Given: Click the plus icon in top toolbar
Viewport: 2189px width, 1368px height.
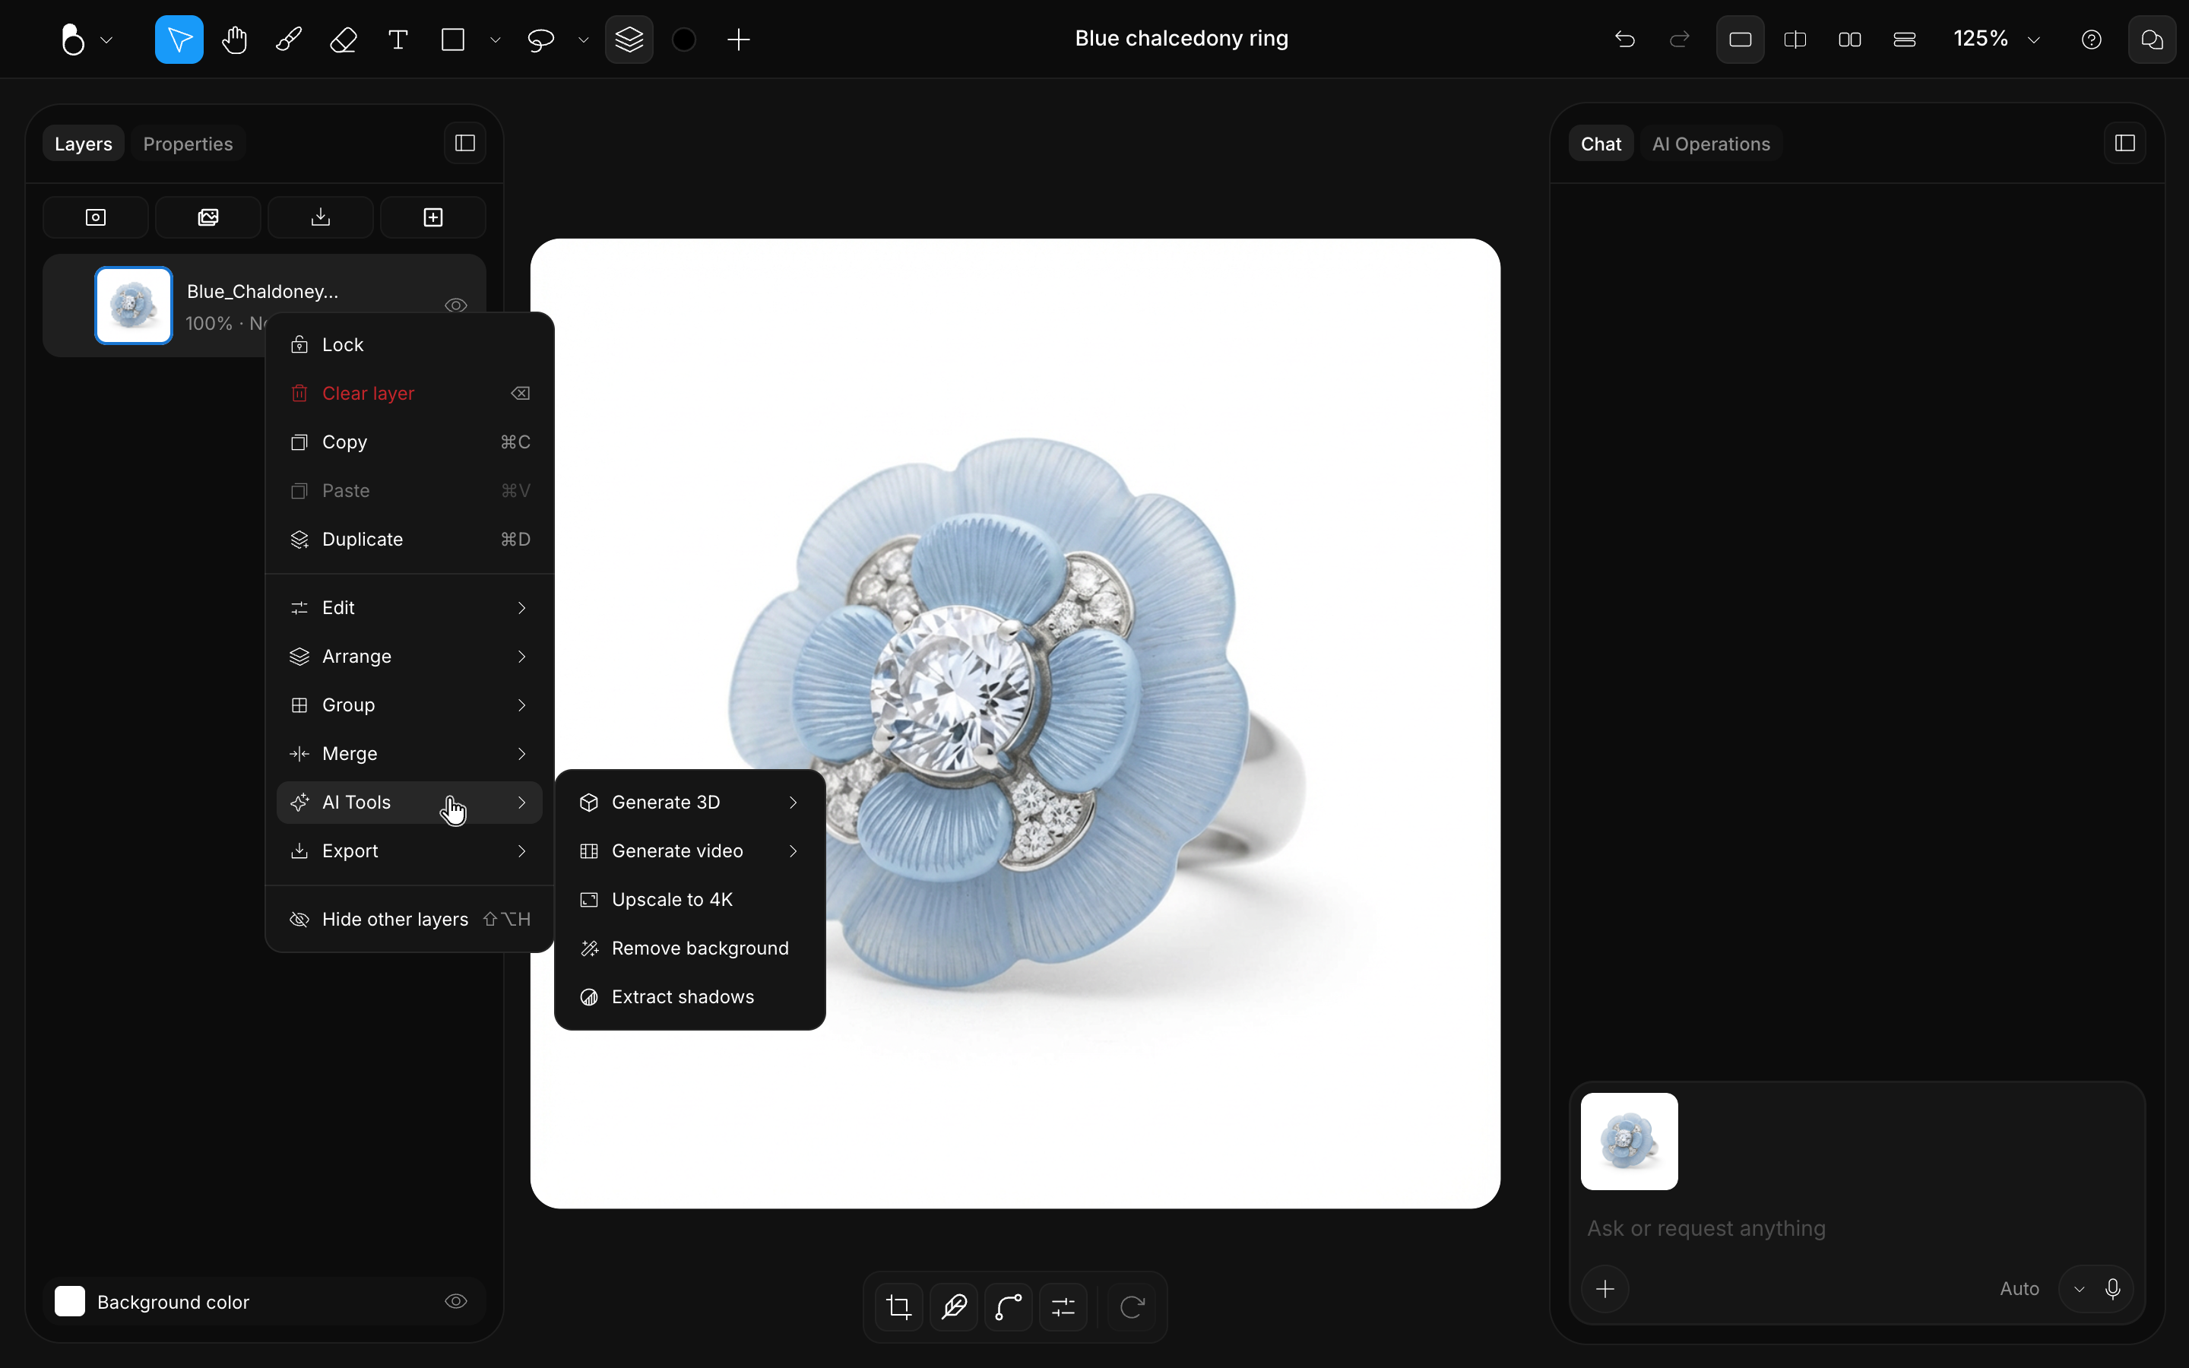Looking at the screenshot, I should pyautogui.click(x=739, y=40).
